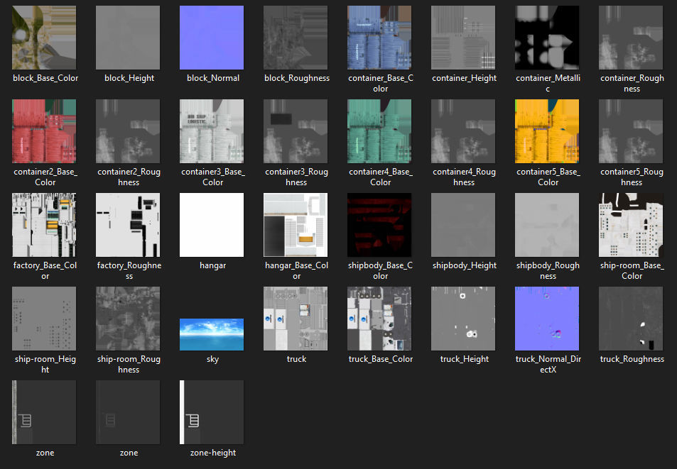Open the block_Normal purple texture file
Image resolution: width=677 pixels, height=469 pixels.
click(212, 38)
